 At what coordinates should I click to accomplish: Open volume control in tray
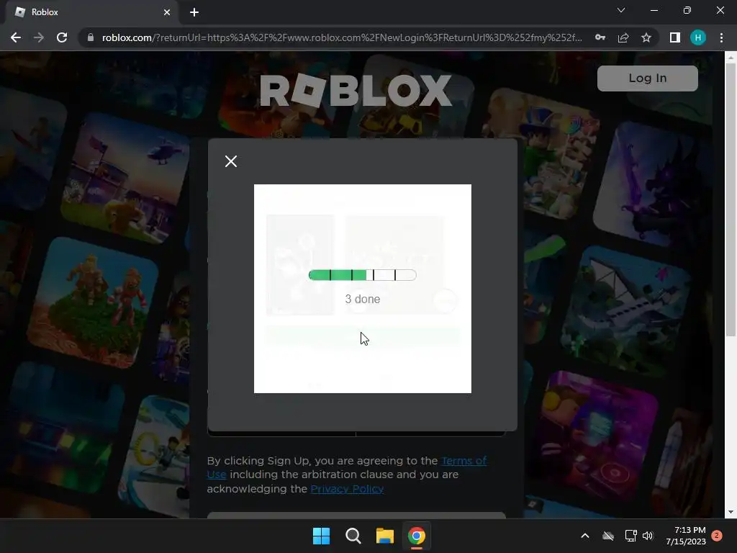click(648, 536)
